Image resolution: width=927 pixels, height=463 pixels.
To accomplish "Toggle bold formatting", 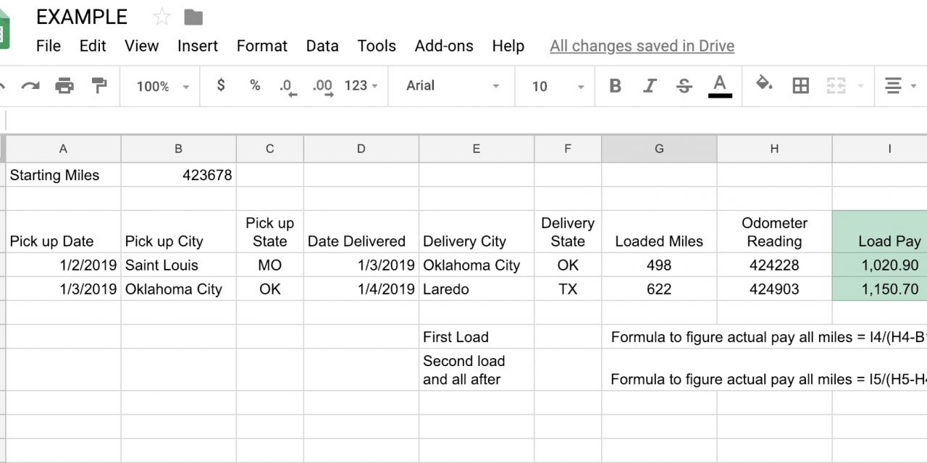I will 615,86.
